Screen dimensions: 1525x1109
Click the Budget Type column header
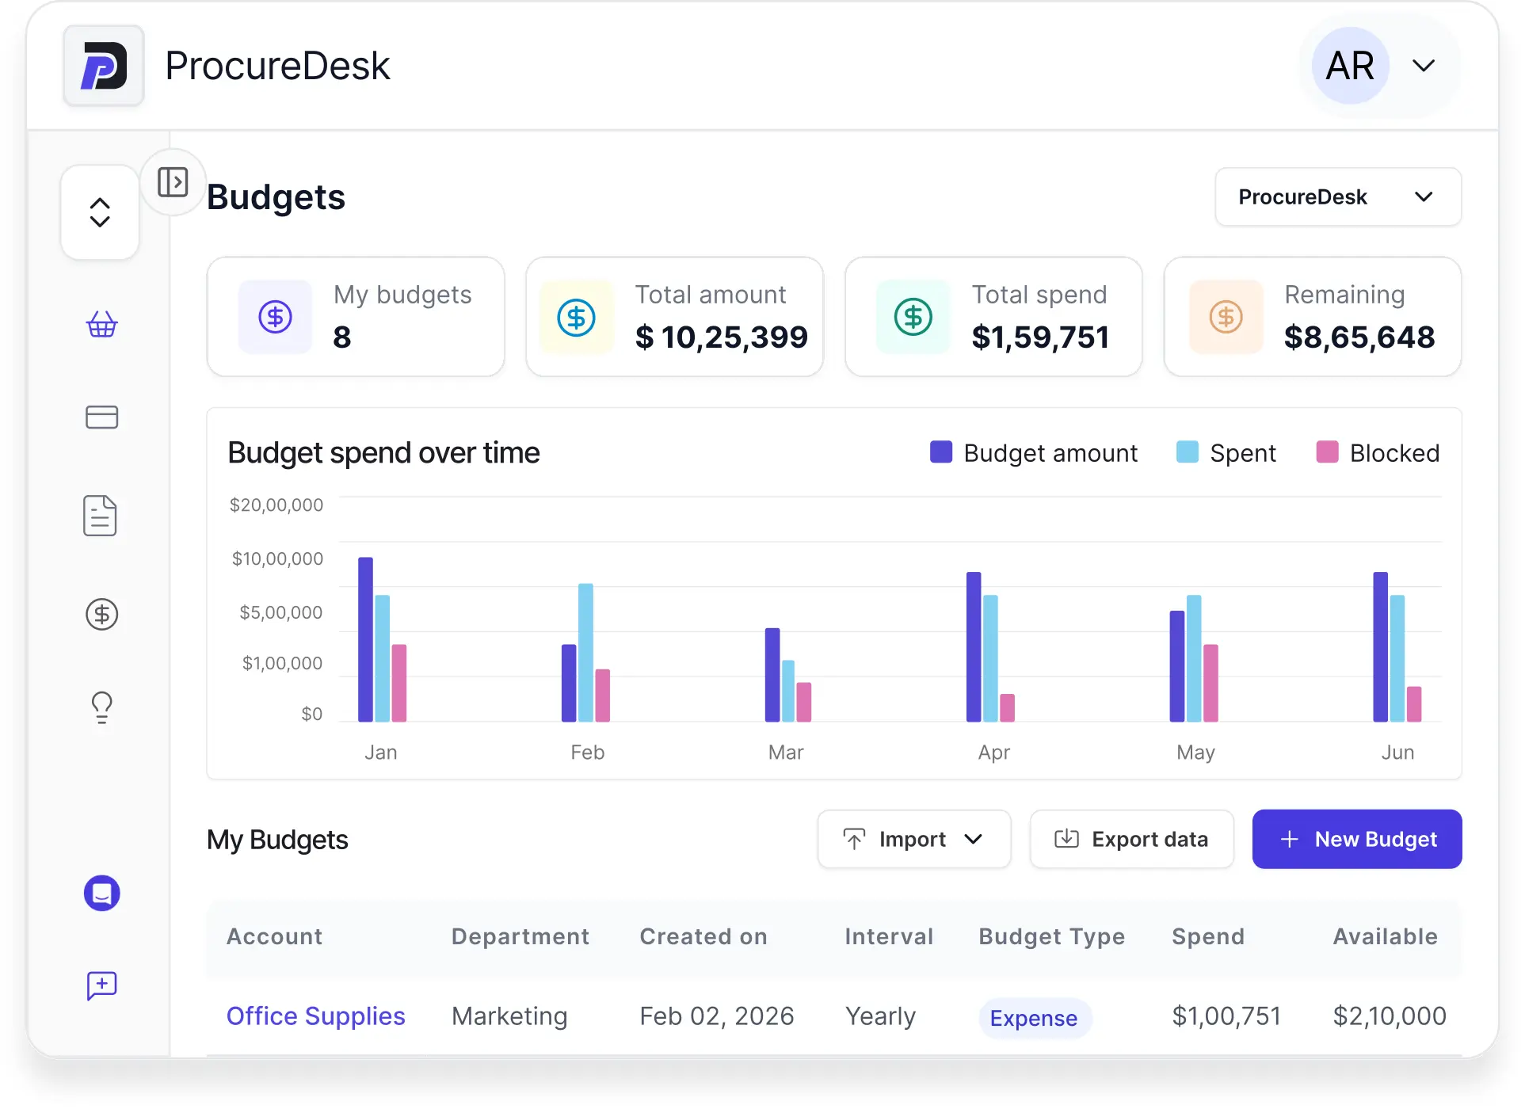click(1051, 936)
